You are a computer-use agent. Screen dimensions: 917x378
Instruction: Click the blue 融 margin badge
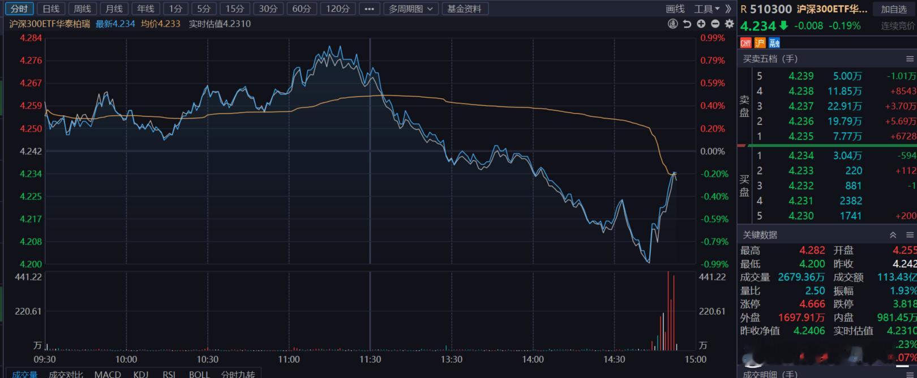coord(774,43)
